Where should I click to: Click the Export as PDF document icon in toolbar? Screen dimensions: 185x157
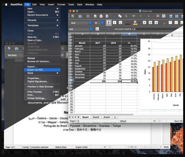95,16
